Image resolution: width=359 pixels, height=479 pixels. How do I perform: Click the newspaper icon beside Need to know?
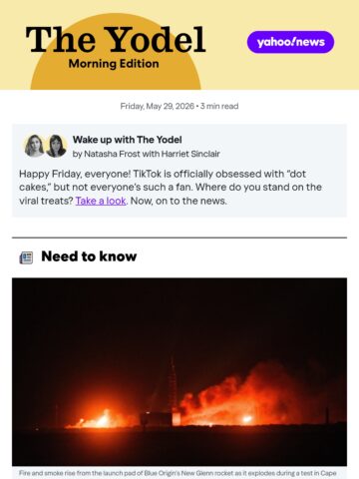[26, 257]
